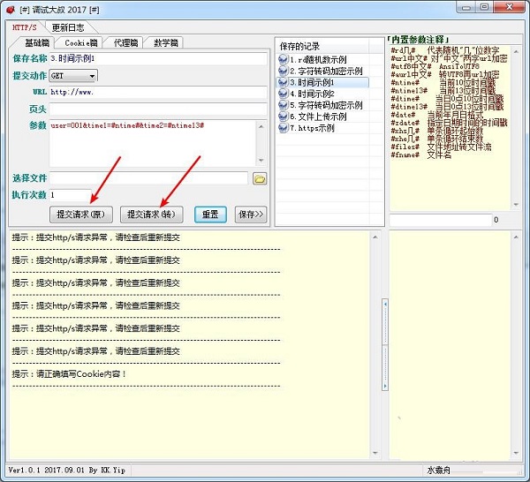This screenshot has height=482, width=530.
Task: Click the icon of 4.时间示例2 record
Action: coord(283,94)
